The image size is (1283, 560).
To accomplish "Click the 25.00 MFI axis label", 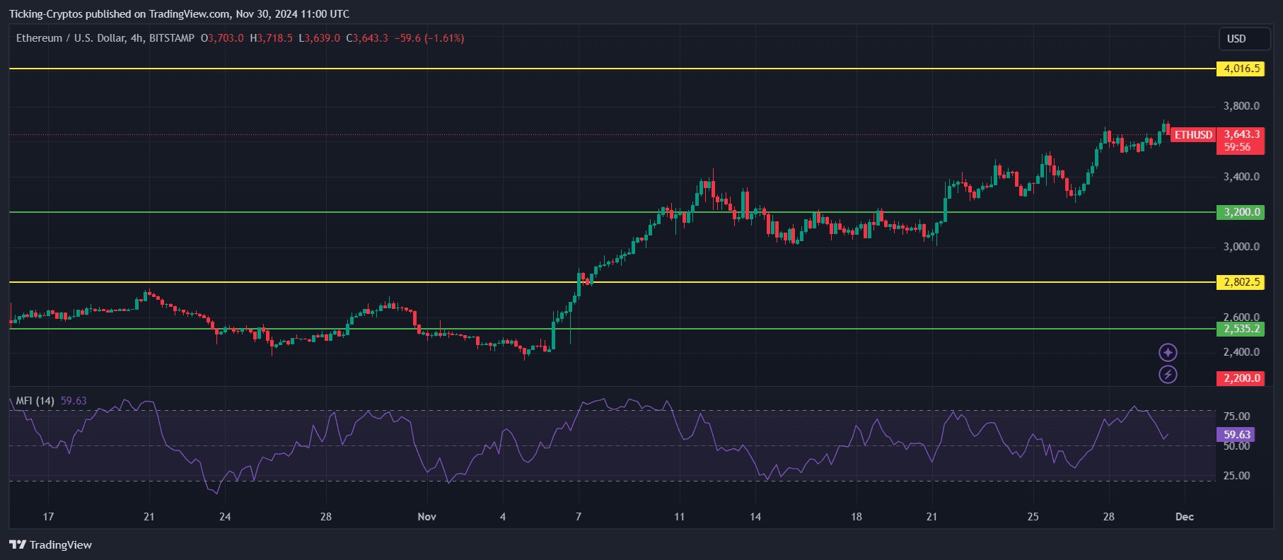I will pos(1236,476).
